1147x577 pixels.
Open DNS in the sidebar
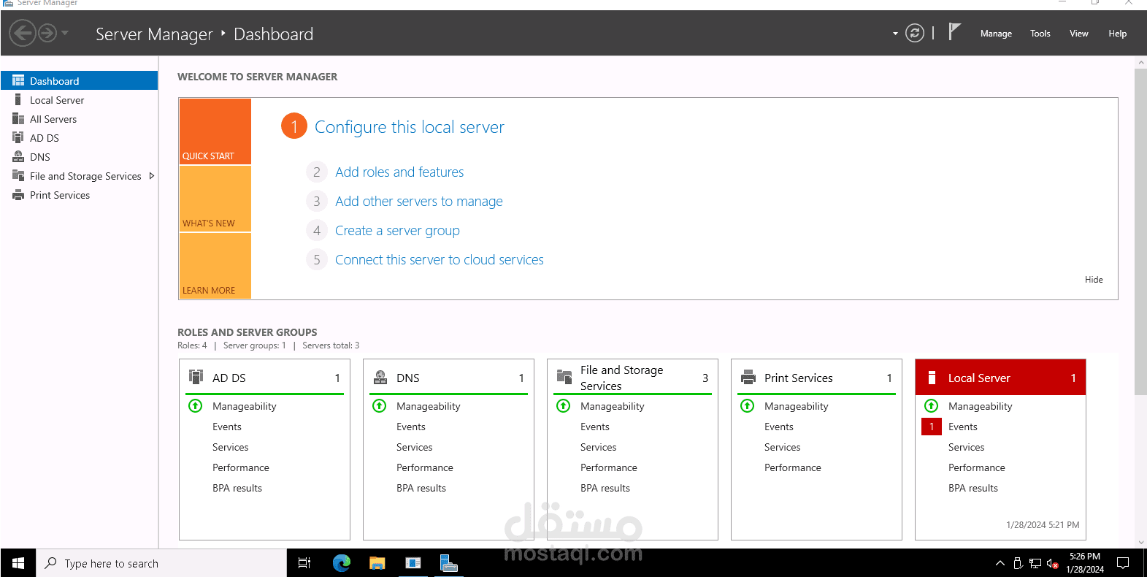click(79, 157)
